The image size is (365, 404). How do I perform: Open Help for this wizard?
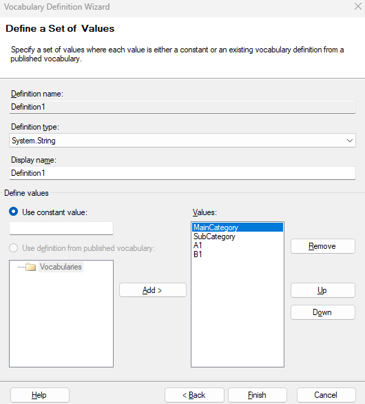click(x=40, y=395)
